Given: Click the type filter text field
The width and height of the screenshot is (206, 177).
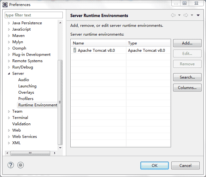Looking at the screenshot, I should click(34, 15).
